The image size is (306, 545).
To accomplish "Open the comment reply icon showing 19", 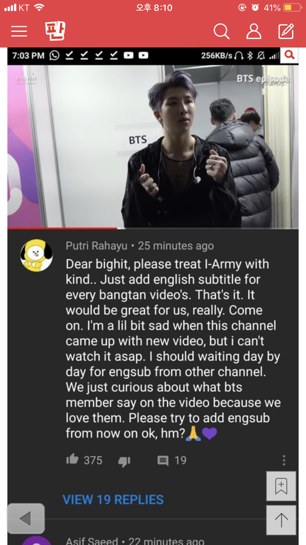I will [163, 461].
